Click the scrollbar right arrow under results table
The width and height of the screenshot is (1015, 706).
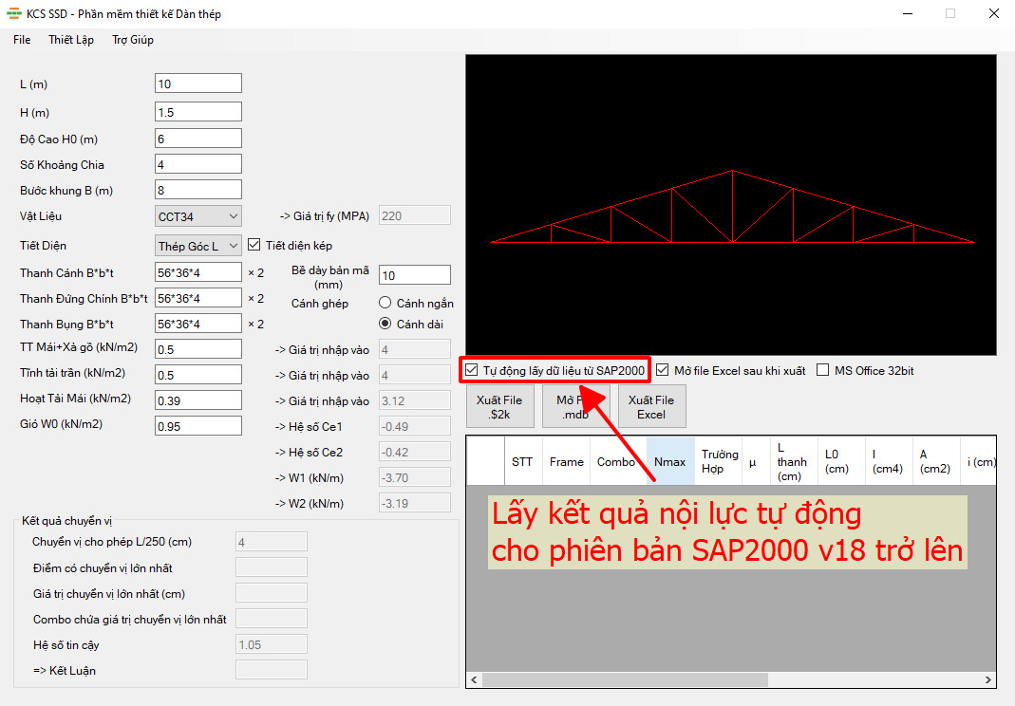(x=987, y=679)
